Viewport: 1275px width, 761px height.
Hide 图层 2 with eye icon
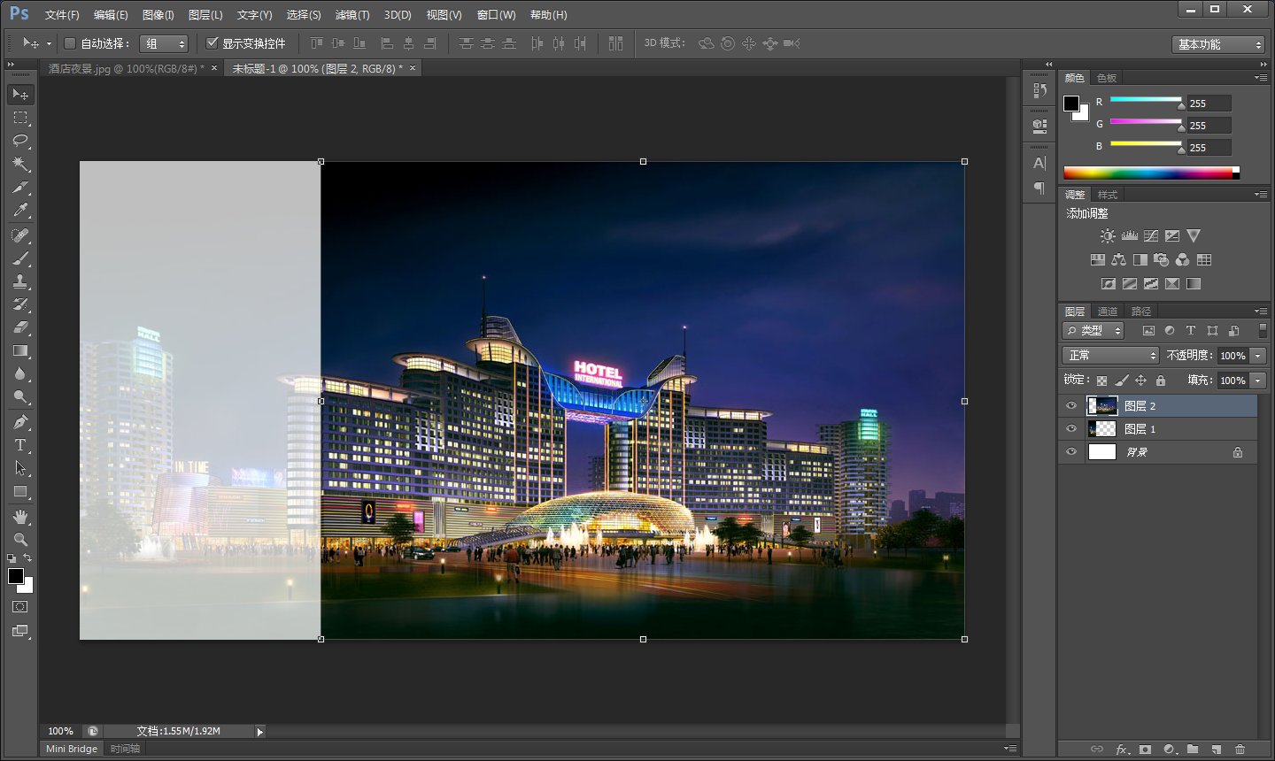click(x=1071, y=405)
